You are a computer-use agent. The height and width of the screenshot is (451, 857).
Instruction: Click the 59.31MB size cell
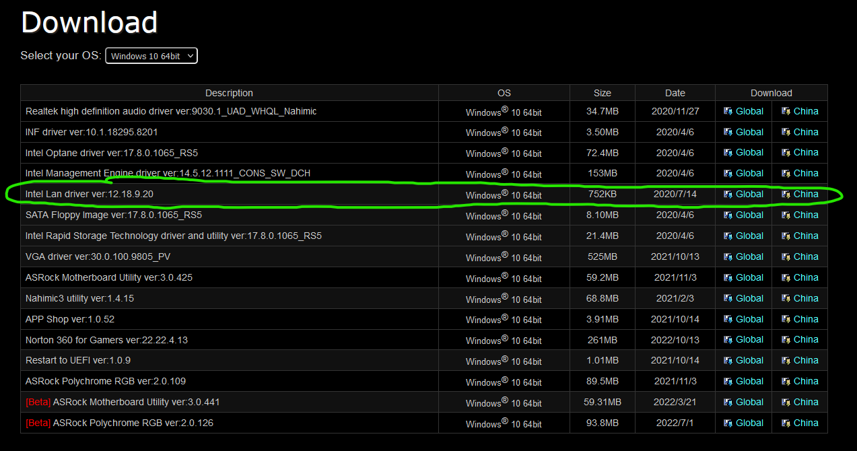tap(603, 402)
